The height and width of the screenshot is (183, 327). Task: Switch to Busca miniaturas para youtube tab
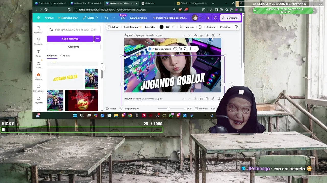point(50,3)
